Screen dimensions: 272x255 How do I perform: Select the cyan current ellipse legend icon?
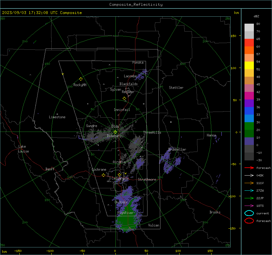point(249,213)
